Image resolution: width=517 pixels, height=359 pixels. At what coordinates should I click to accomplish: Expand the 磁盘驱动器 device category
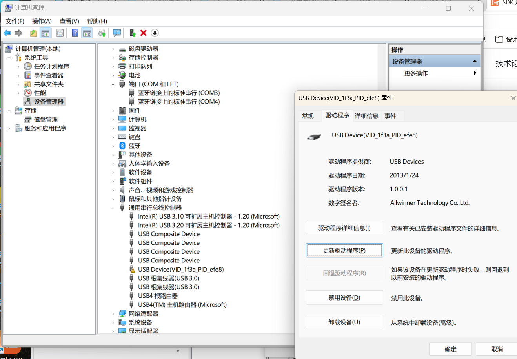113,49
